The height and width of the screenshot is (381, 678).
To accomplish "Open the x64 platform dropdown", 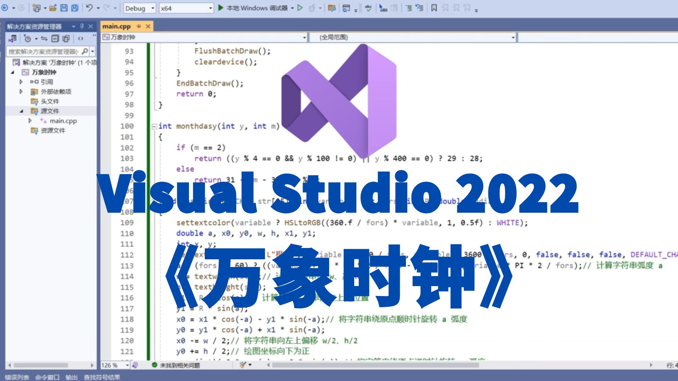I will point(186,8).
